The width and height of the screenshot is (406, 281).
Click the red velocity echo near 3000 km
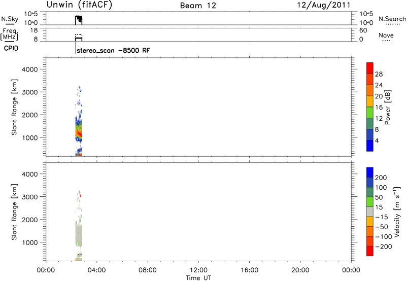tap(80, 195)
